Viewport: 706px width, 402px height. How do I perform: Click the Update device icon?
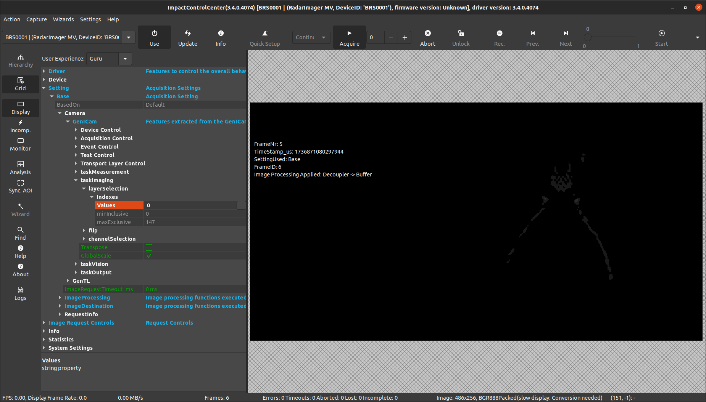187,34
